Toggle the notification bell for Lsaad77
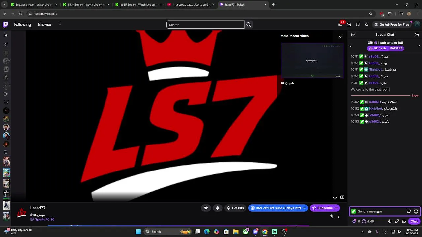Viewport: 422px width, 237px height. tap(218, 208)
